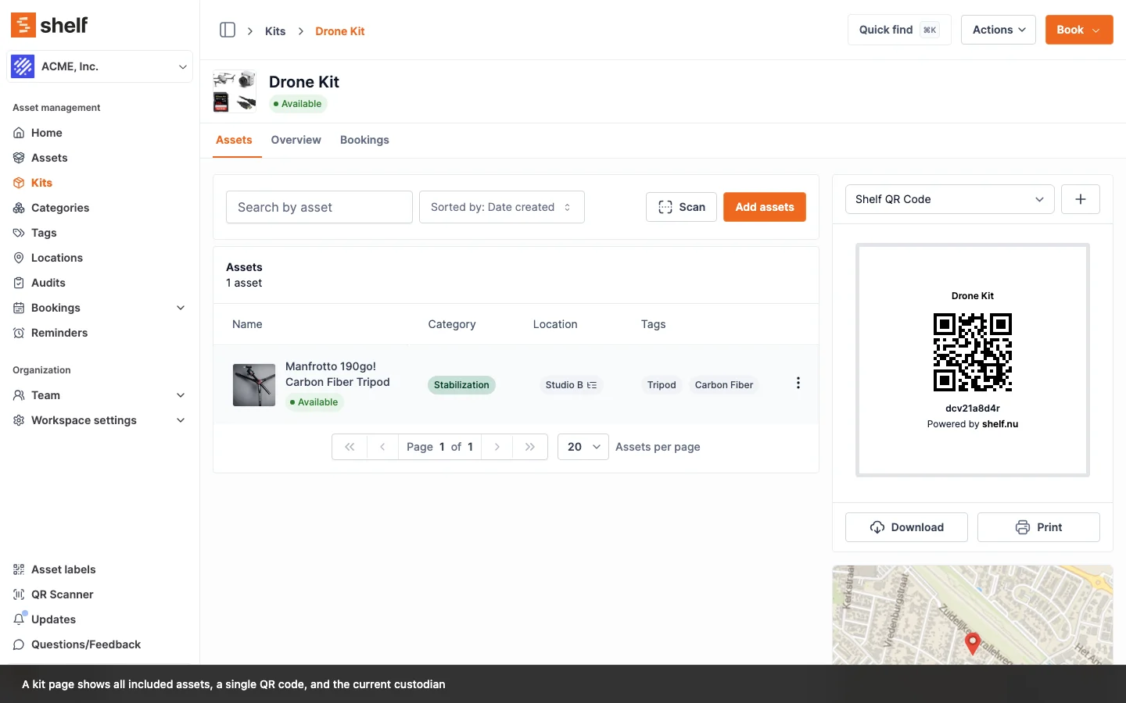Screen dimensions: 1126x703
Task: Open the three-dot menu for Manfrotto tripod
Action: click(798, 384)
